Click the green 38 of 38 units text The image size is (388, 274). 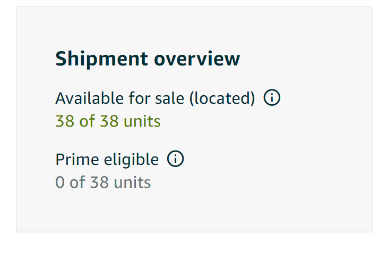108,121
